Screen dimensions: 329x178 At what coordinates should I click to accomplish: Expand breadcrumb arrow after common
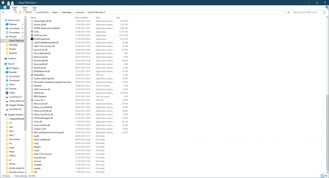point(86,12)
